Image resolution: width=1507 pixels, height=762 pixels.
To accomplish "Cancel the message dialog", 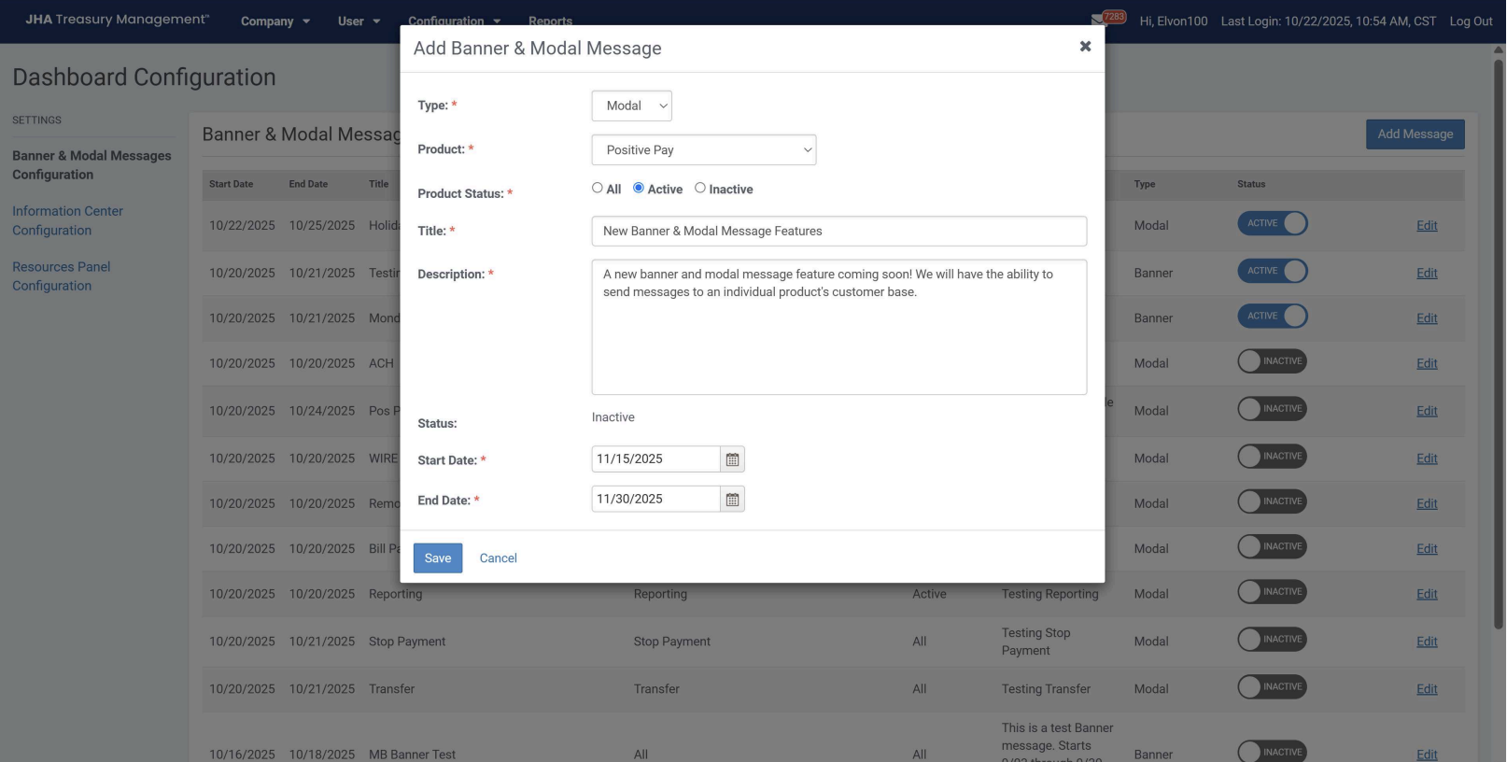I will (x=498, y=558).
